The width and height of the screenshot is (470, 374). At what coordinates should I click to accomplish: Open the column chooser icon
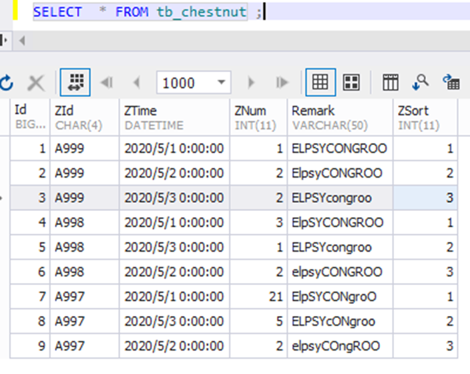pyautogui.click(x=391, y=82)
